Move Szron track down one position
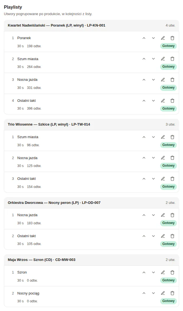This screenshot has height=311, width=183. [153, 272]
